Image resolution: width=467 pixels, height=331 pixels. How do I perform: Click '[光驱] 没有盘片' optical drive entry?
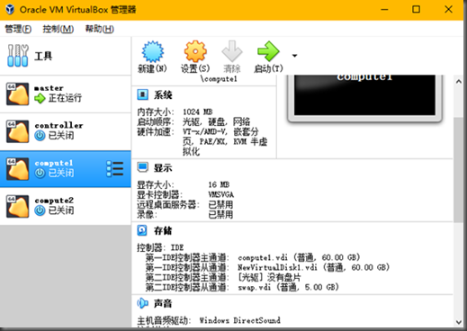click(269, 277)
